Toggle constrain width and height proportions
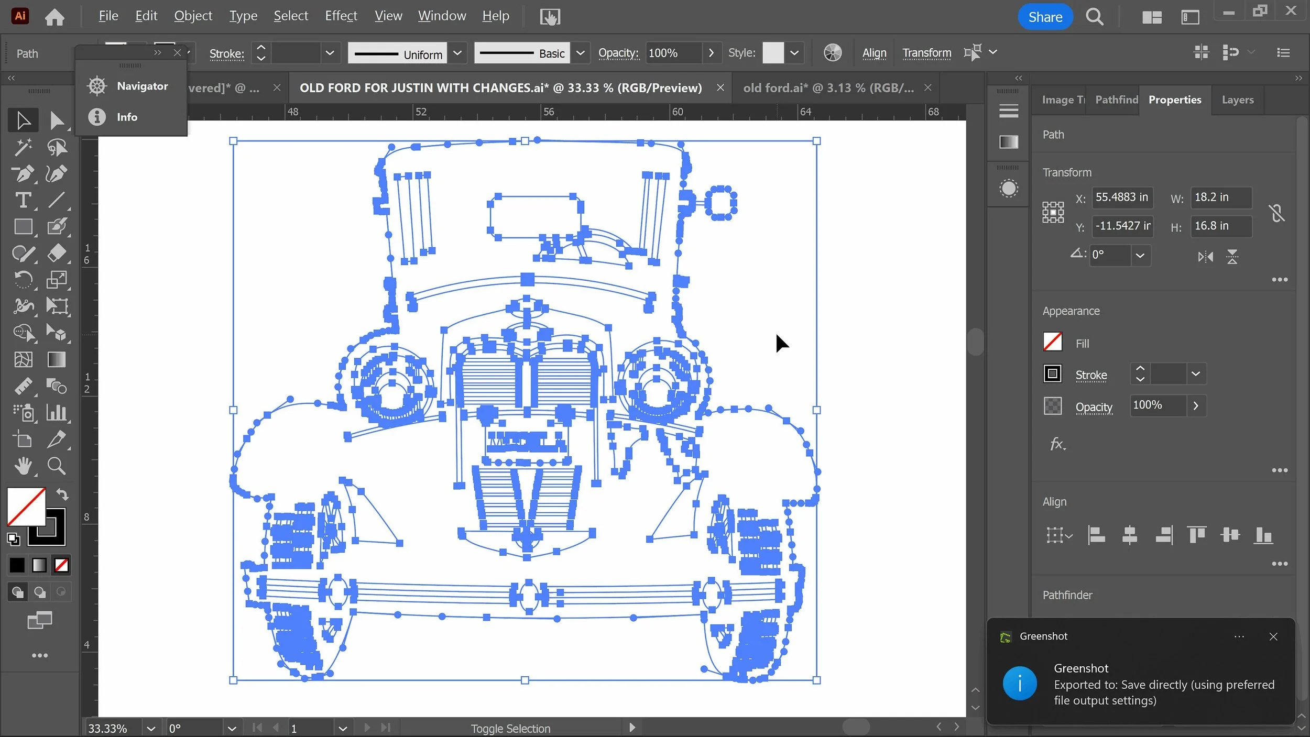The image size is (1310, 737). pyautogui.click(x=1276, y=213)
